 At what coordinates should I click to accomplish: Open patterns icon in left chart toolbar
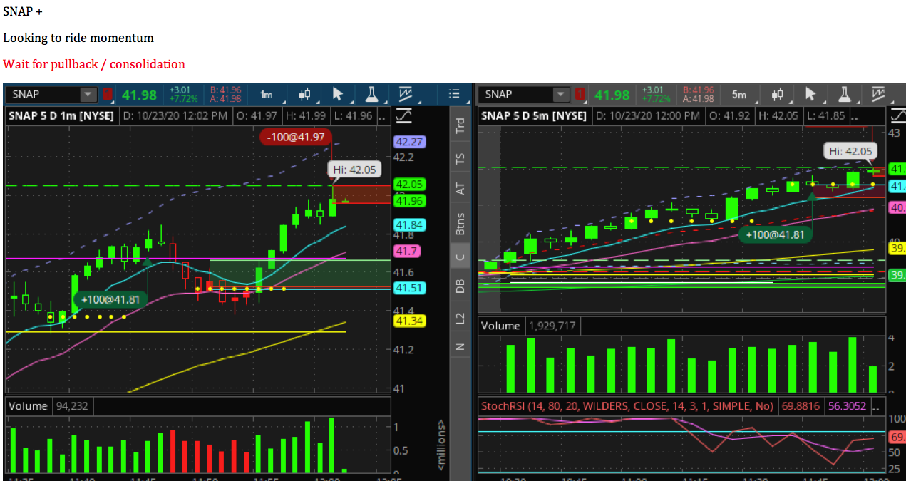(406, 94)
